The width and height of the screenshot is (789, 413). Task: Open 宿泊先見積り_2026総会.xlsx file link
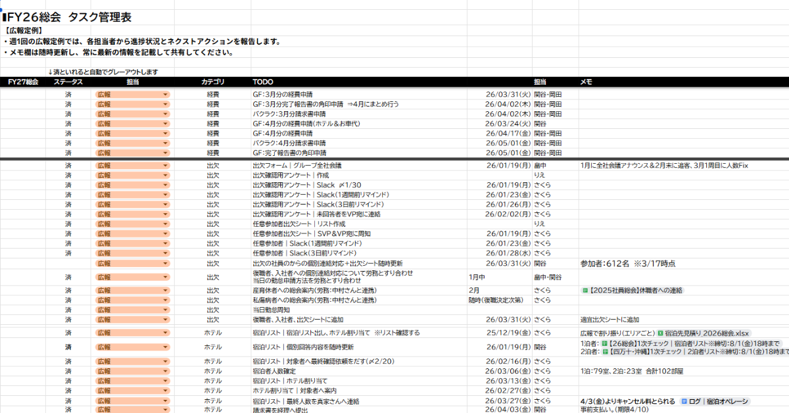pyautogui.click(x=704, y=333)
